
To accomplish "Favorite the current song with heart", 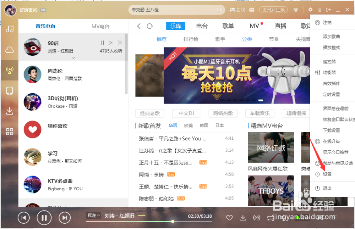I will click(x=229, y=218).
